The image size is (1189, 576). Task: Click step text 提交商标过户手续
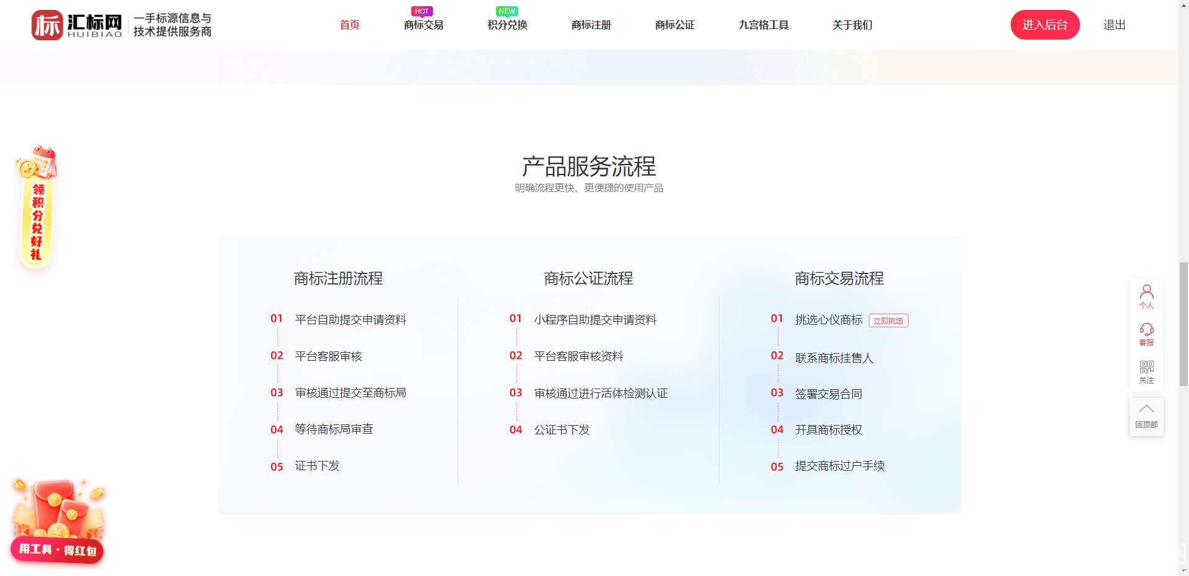point(840,466)
